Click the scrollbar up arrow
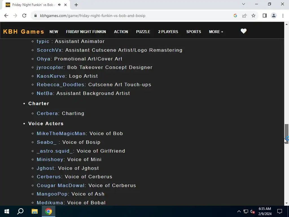289x217 pixels. tap(286, 24)
